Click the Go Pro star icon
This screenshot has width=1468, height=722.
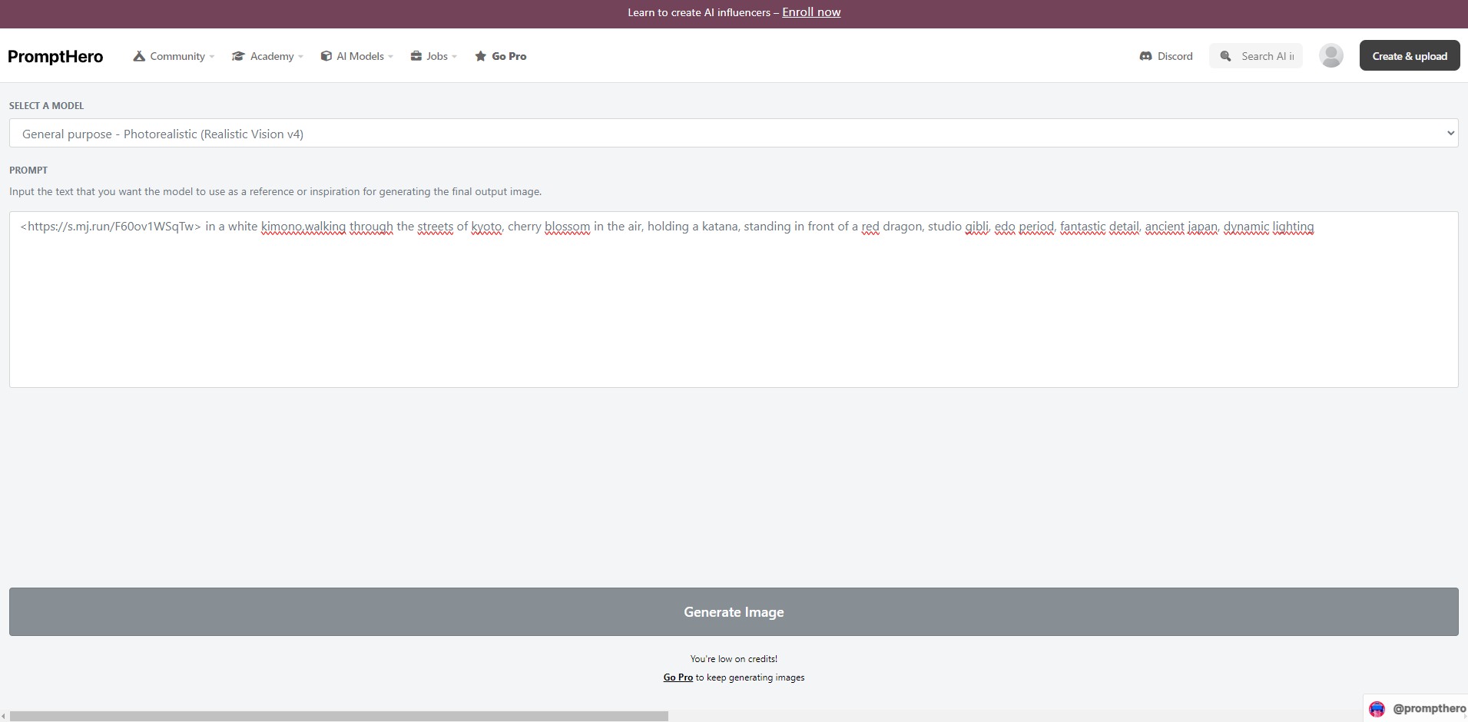pyautogui.click(x=481, y=56)
